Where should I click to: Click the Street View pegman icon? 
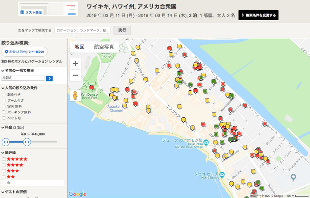tap(75, 95)
